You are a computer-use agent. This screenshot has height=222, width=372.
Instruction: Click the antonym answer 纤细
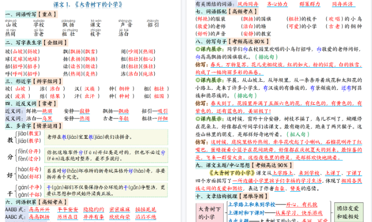163,118
